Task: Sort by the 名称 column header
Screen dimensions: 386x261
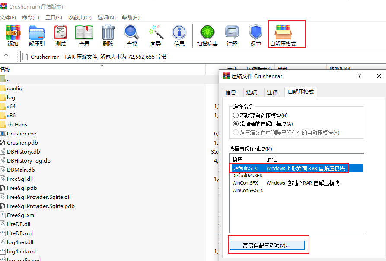Action: pyautogui.click(x=102, y=69)
